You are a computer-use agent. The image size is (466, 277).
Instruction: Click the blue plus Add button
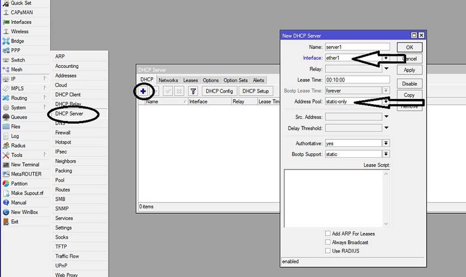coord(143,91)
